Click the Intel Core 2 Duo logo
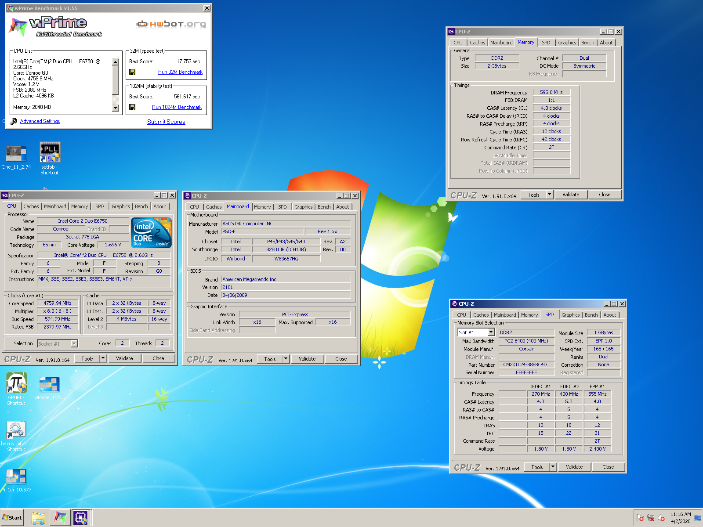This screenshot has height=527, width=703. [x=152, y=233]
